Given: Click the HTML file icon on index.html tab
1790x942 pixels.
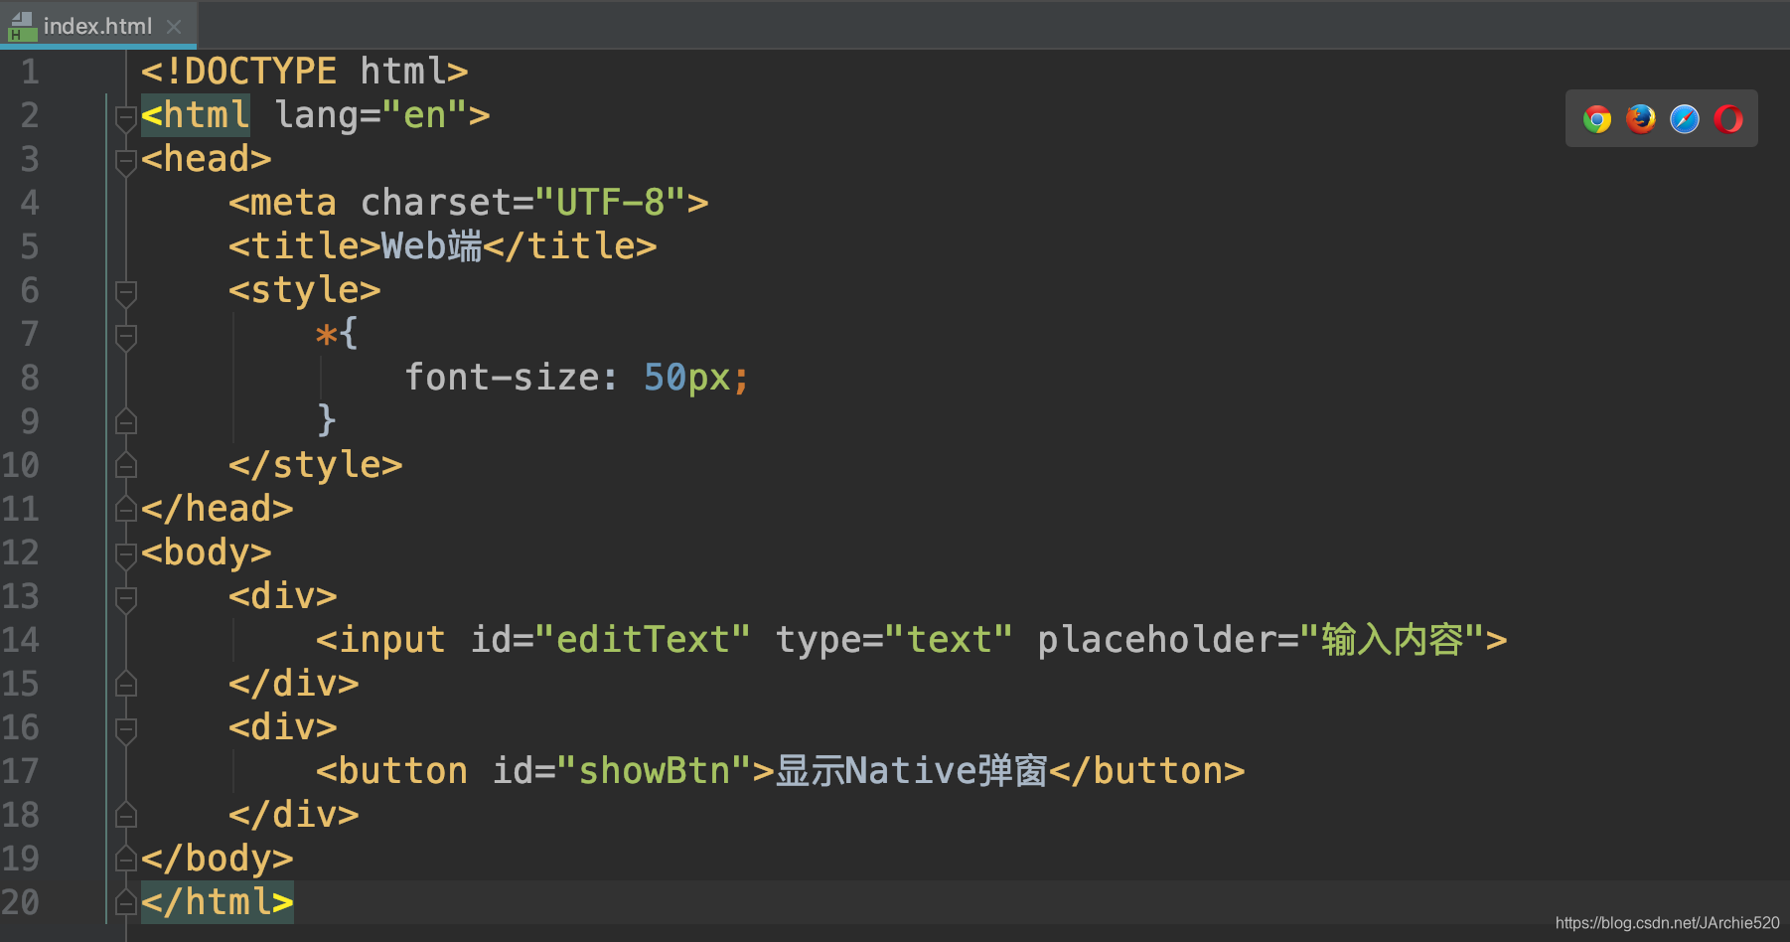Looking at the screenshot, I should 21,27.
